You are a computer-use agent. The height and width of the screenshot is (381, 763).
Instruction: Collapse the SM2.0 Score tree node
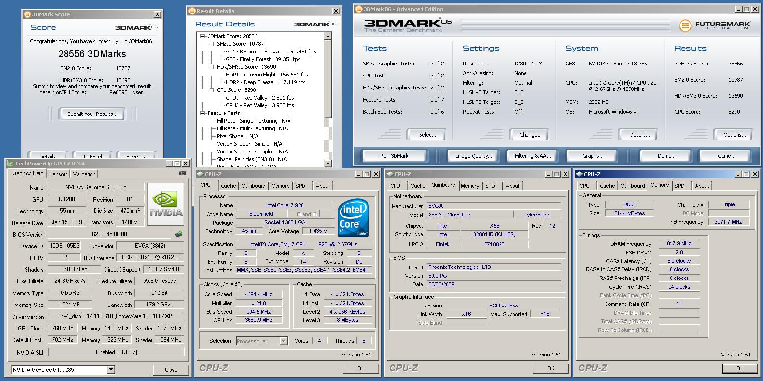[211, 44]
